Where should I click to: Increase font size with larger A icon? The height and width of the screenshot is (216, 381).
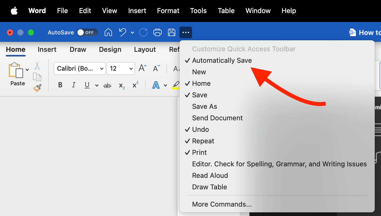click(143, 68)
